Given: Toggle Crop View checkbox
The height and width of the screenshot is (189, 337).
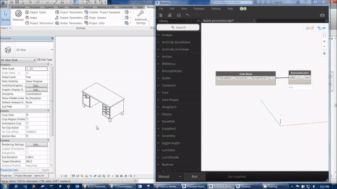Looking at the screenshot, I should (x=27, y=115).
